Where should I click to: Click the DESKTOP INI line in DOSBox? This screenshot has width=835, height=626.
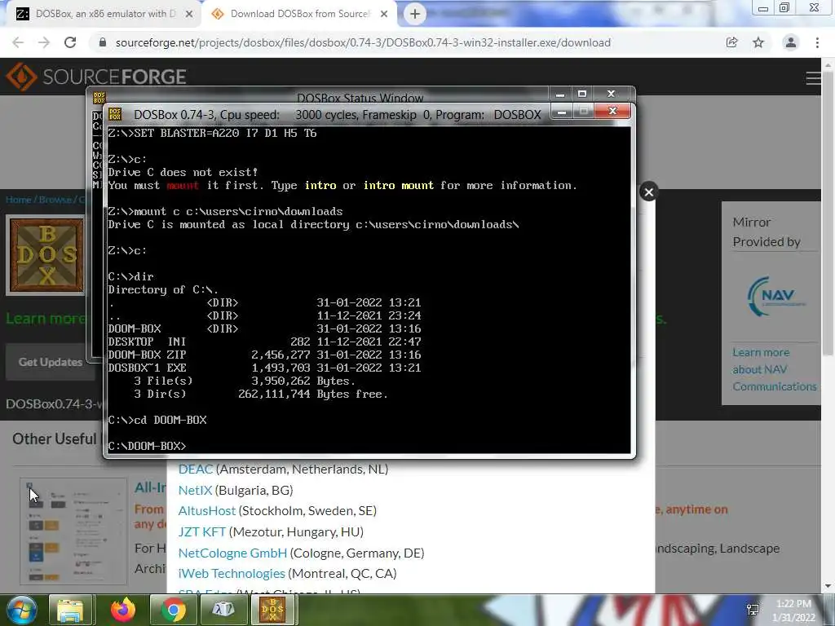click(264, 342)
